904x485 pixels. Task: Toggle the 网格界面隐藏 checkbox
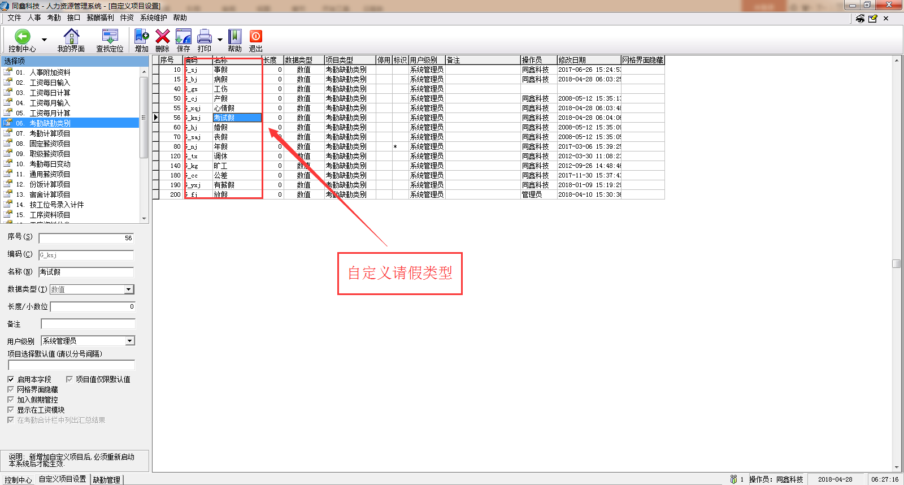point(11,389)
